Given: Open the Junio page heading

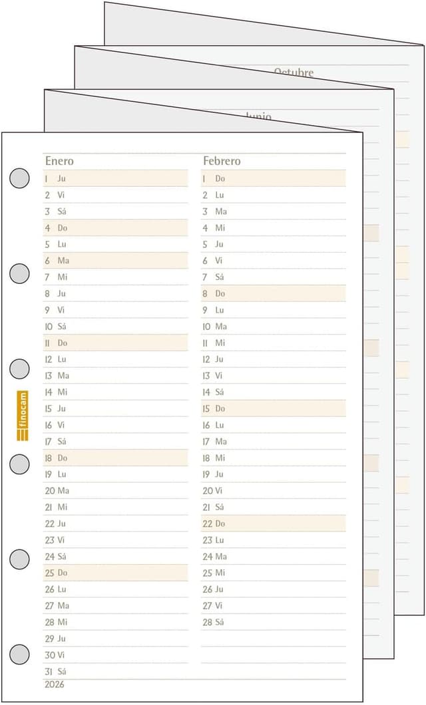Looking at the screenshot, I should [258, 117].
